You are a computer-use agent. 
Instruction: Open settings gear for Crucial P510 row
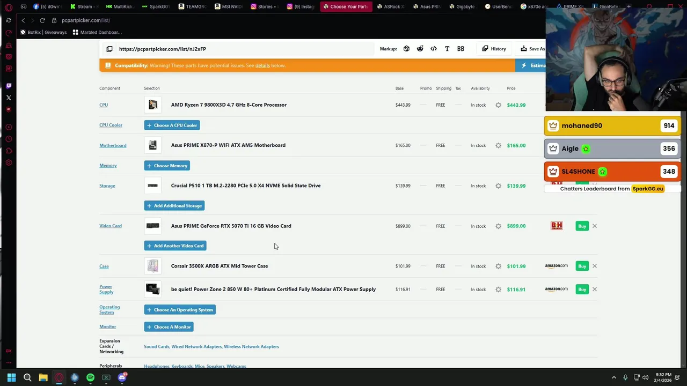499,185
